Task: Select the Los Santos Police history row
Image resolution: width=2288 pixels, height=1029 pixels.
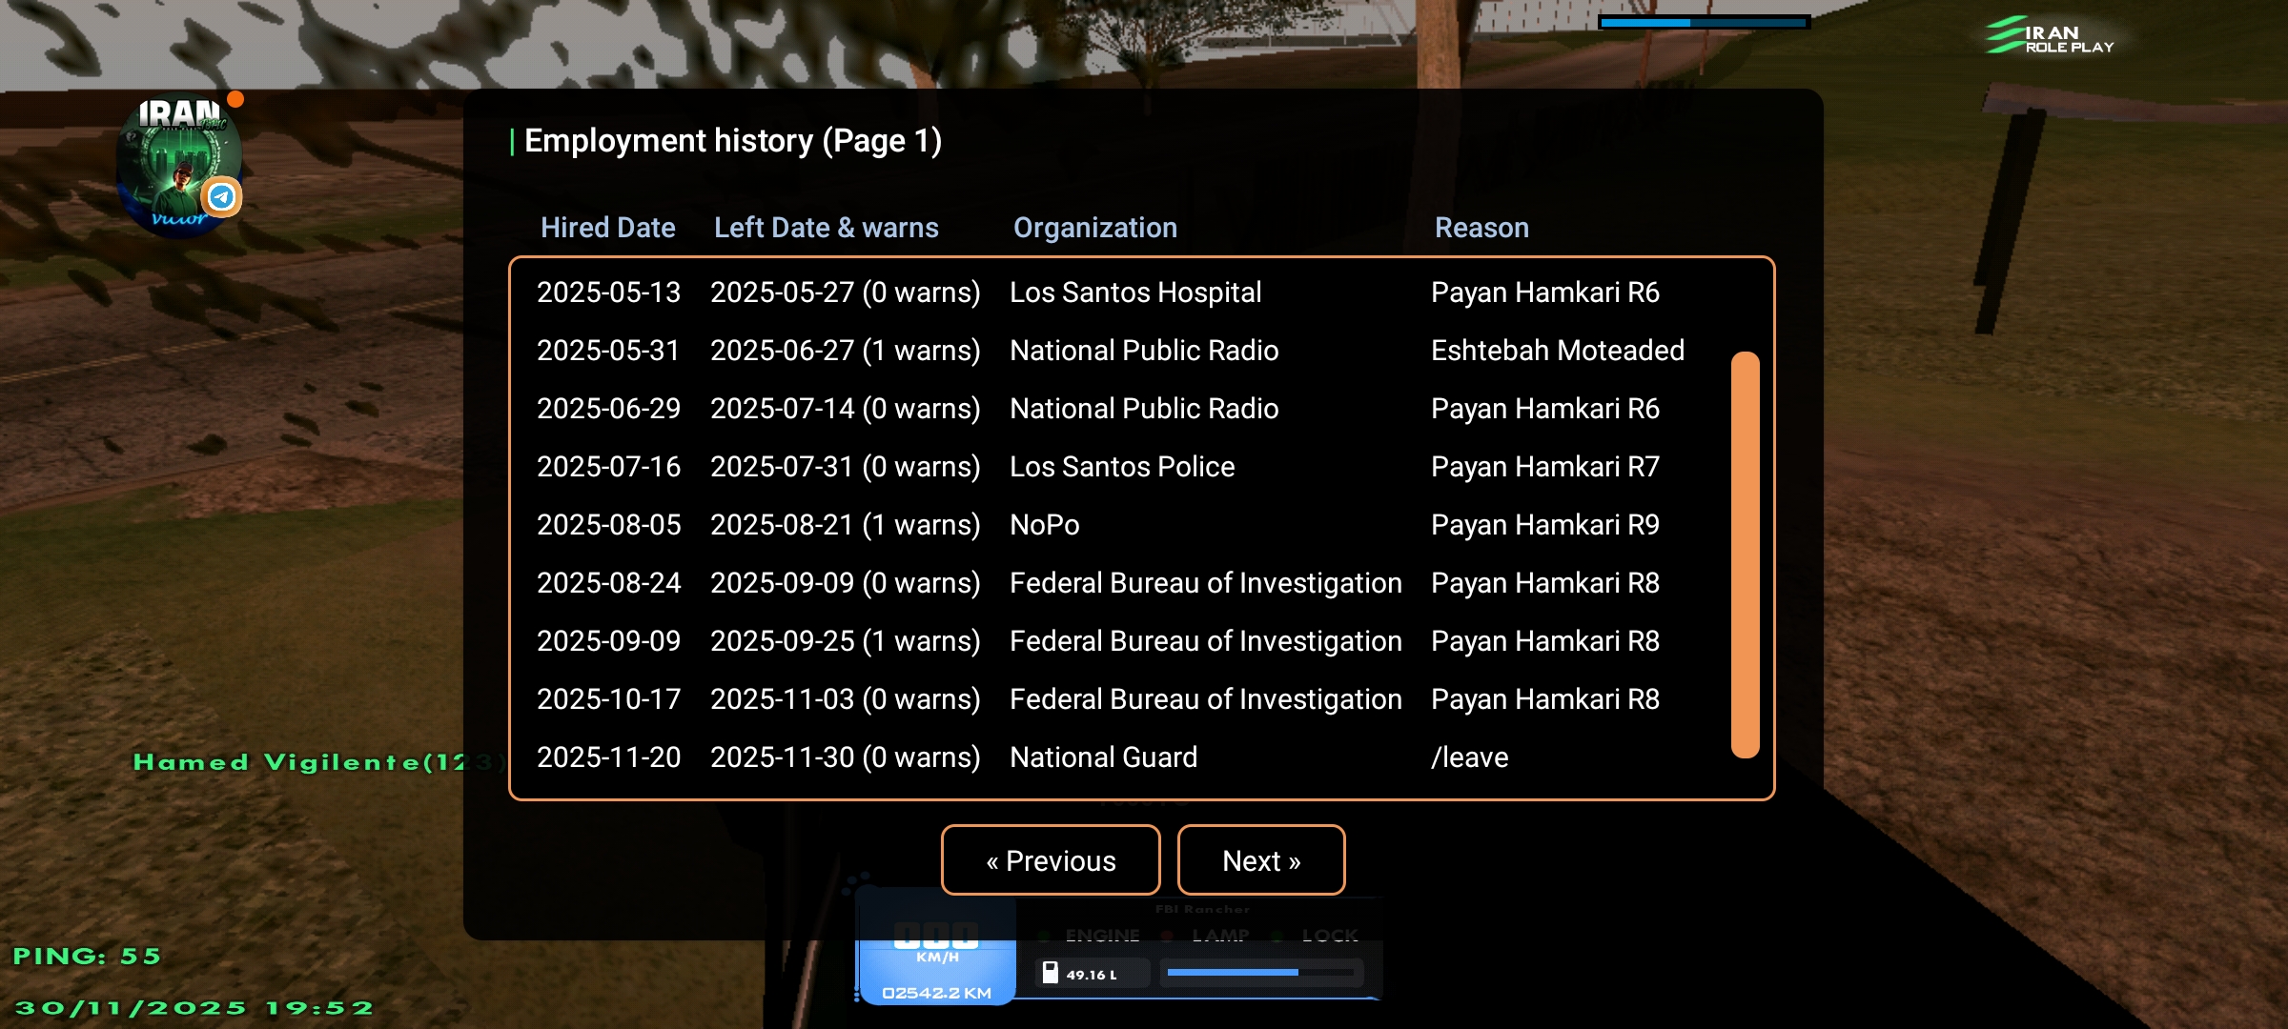Action: (x=1121, y=467)
